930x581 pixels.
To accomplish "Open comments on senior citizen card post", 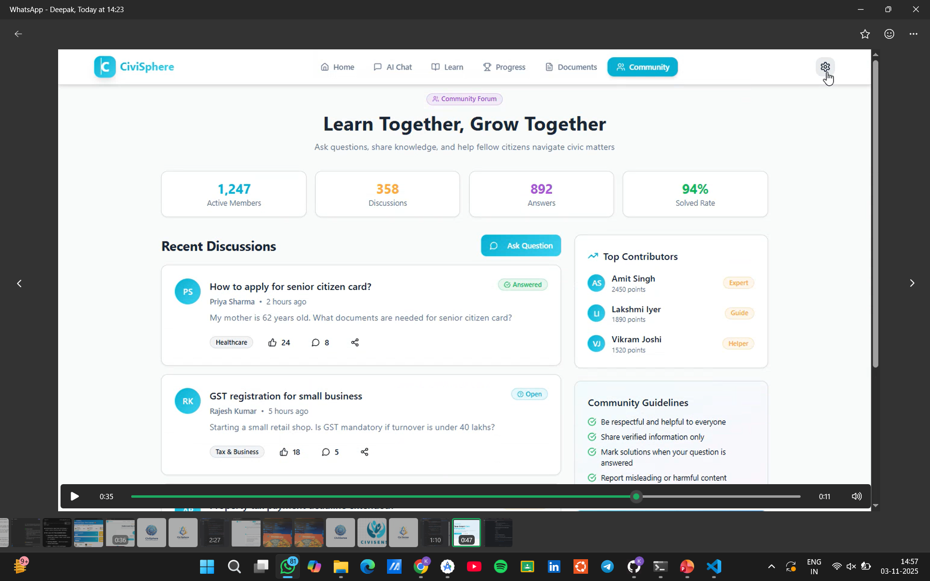I will coord(316,342).
